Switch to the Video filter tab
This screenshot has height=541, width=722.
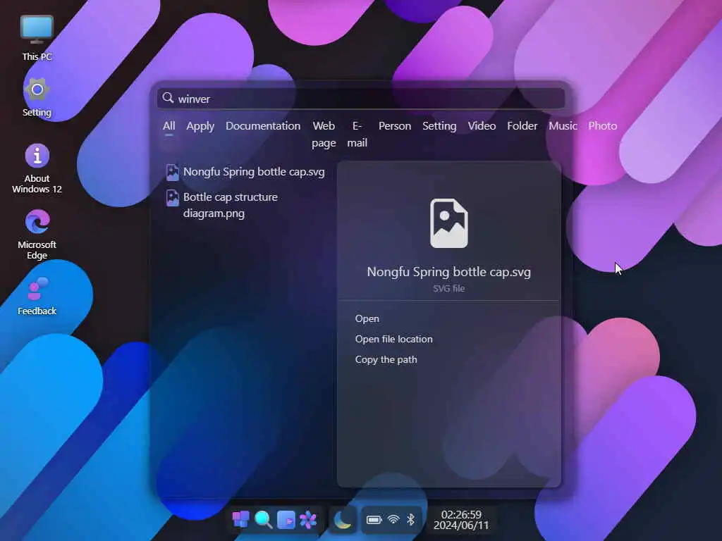[482, 126]
